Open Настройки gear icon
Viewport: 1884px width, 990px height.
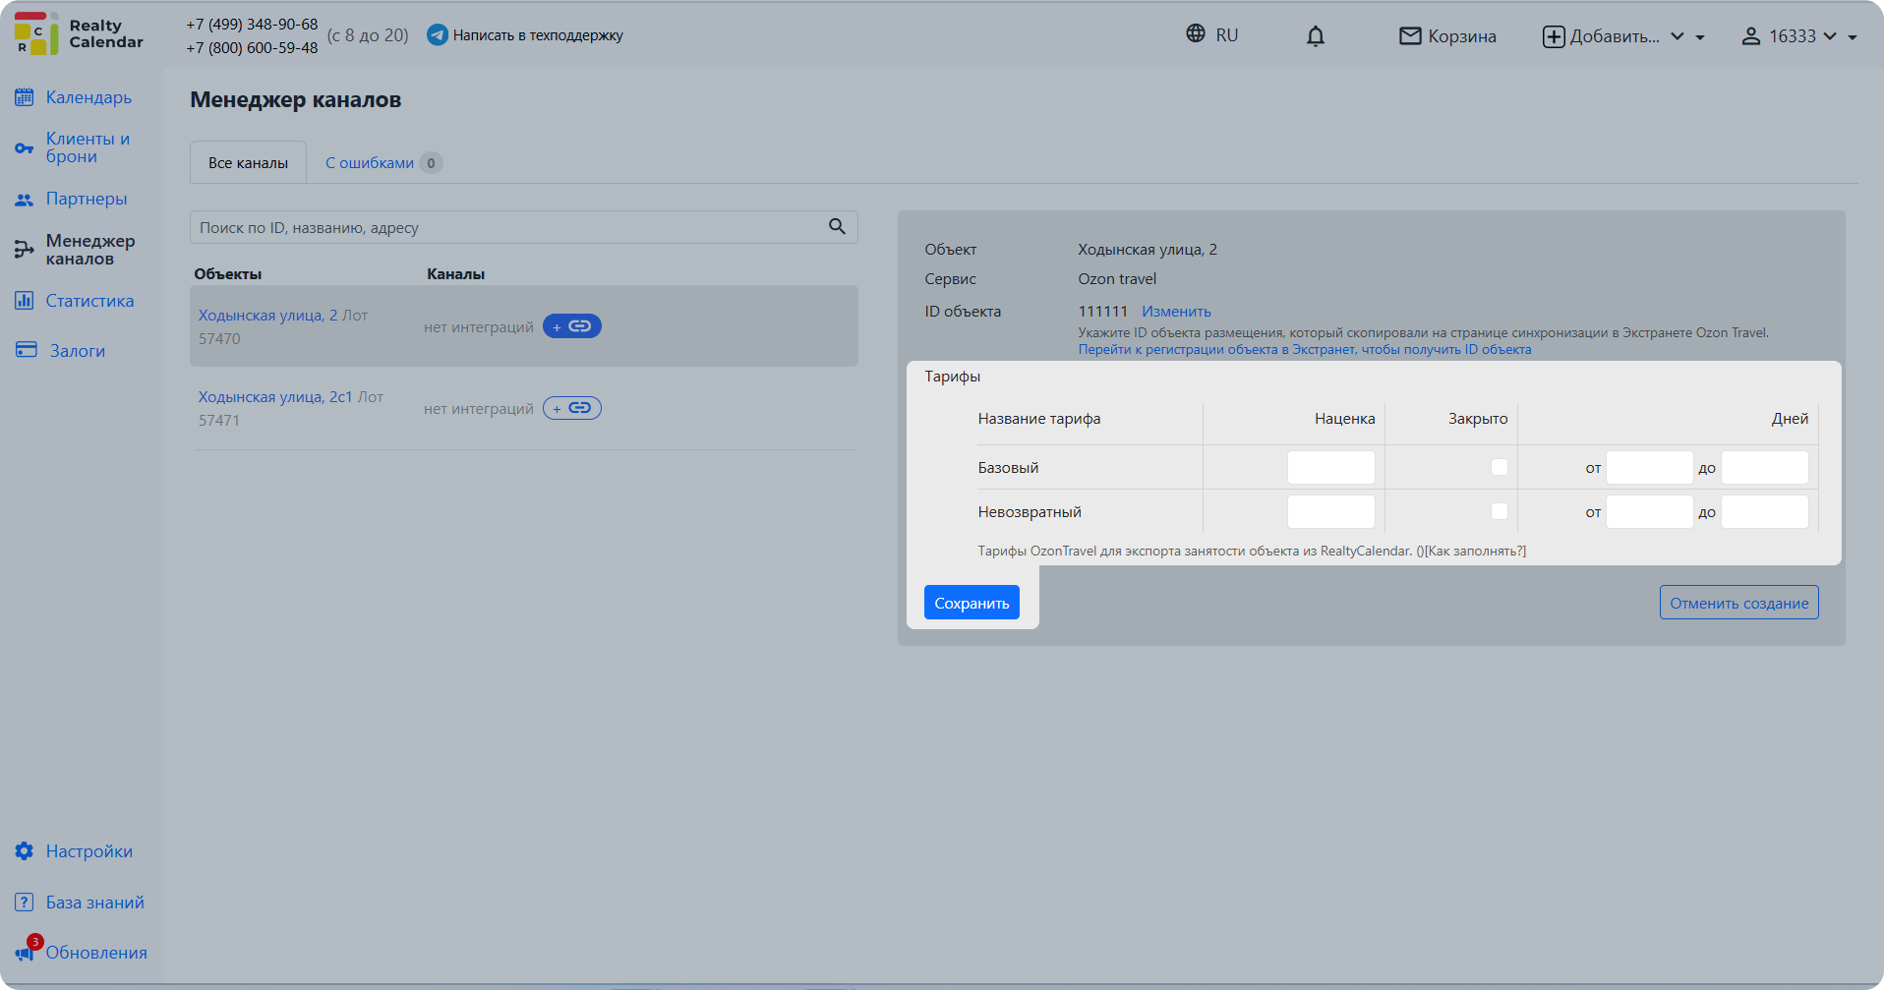point(25,850)
